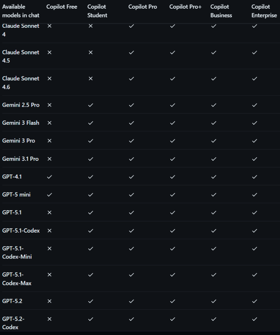Click the Gemini 3 Pro row label
Screen dimensions: 280x335
[19, 141]
